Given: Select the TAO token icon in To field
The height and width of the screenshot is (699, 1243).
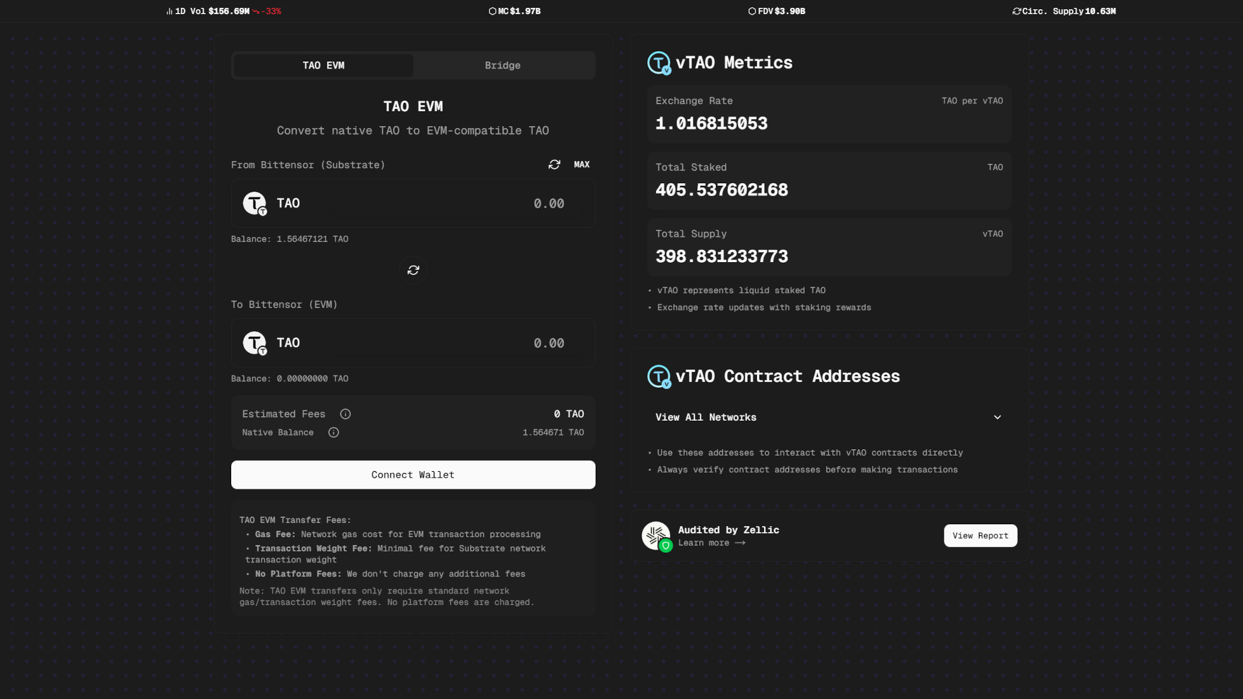Looking at the screenshot, I should (254, 342).
